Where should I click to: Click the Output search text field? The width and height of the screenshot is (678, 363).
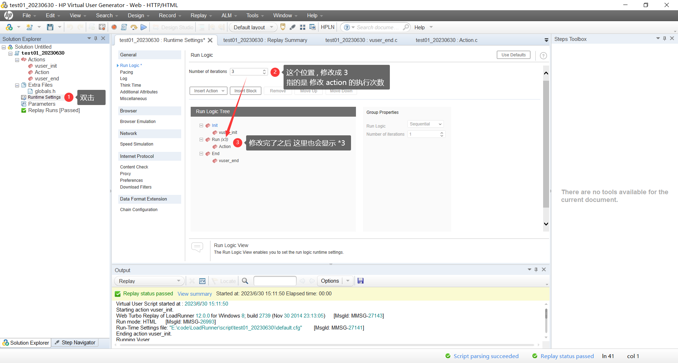[x=275, y=281]
